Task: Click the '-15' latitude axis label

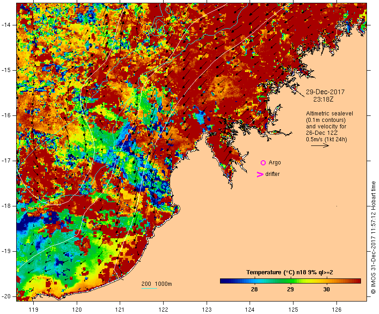Action: pos(6,70)
